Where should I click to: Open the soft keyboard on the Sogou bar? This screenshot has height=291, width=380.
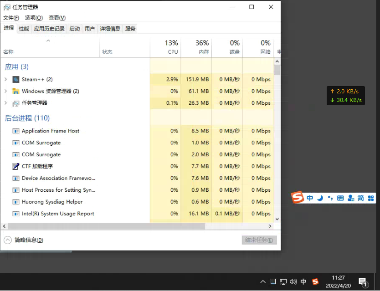[x=340, y=198]
